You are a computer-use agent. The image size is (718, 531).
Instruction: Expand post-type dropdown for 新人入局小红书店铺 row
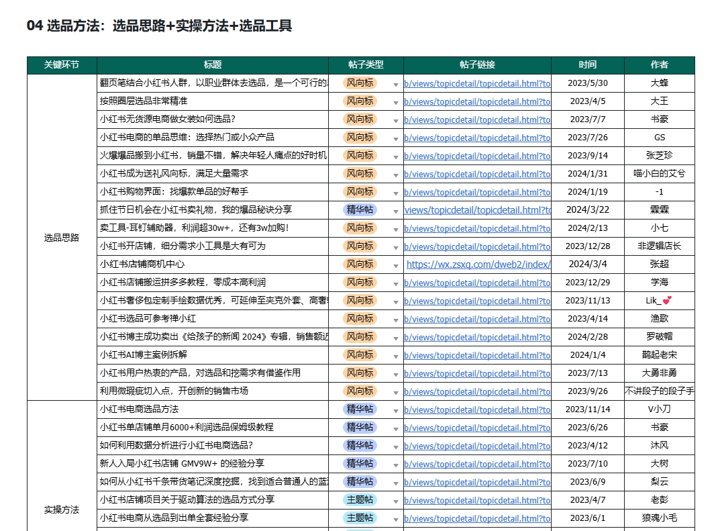point(396,465)
